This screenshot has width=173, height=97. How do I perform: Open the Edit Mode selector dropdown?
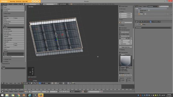pos(26,83)
